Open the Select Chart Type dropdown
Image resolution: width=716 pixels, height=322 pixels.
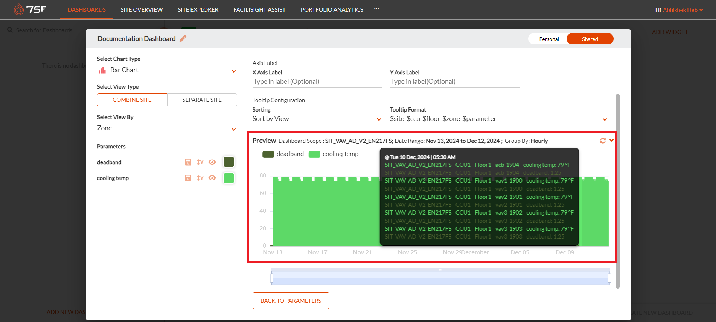[x=167, y=70]
